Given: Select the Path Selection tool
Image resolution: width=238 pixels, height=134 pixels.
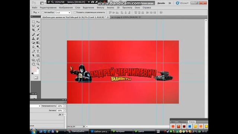Looking at the screenshot, I should coord(33,55).
